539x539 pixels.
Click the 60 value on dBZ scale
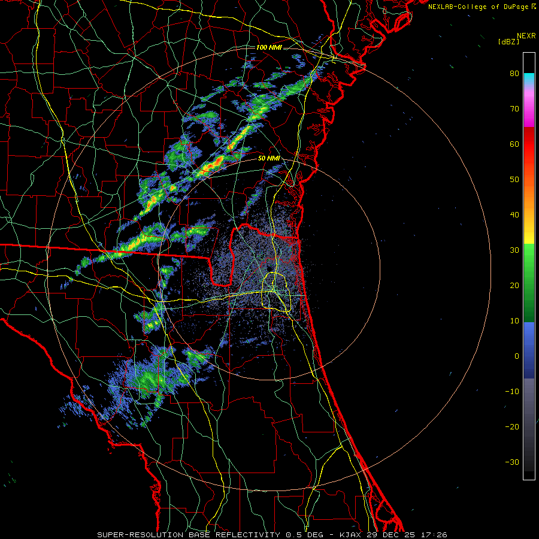click(x=514, y=144)
